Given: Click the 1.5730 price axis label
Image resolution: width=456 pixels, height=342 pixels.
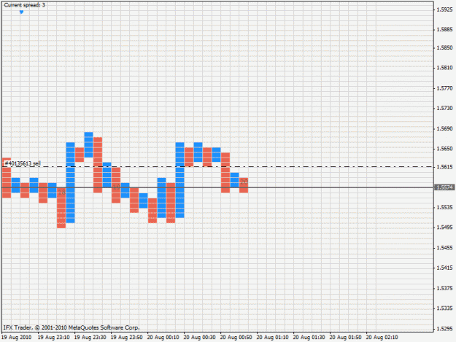Looking at the screenshot, I should [x=444, y=108].
